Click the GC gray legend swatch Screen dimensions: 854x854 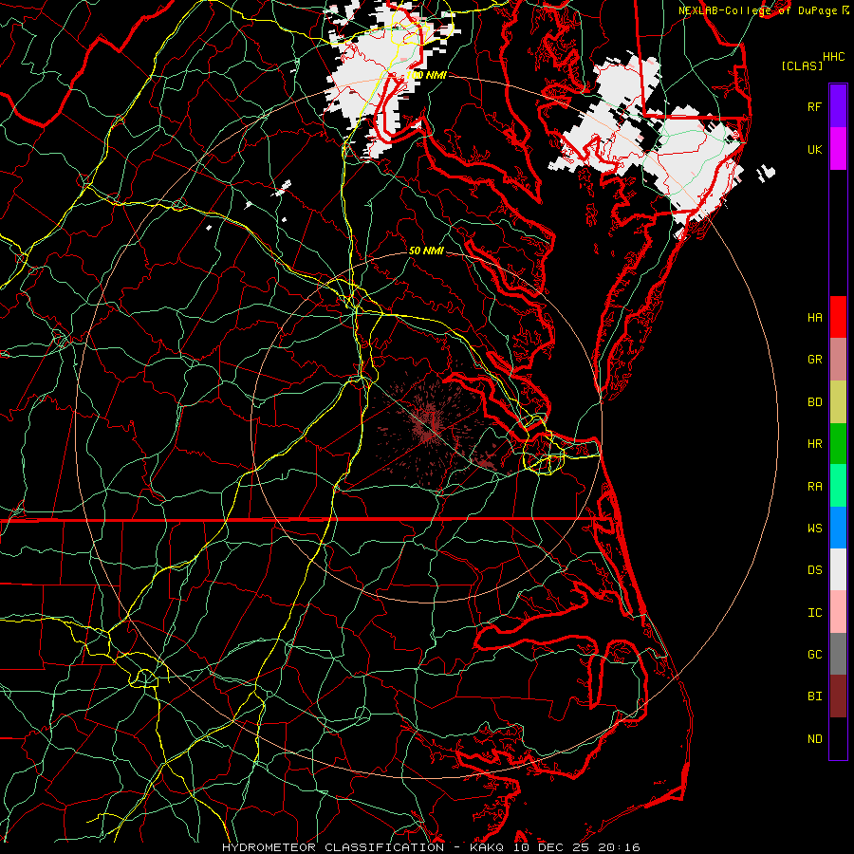(x=838, y=654)
